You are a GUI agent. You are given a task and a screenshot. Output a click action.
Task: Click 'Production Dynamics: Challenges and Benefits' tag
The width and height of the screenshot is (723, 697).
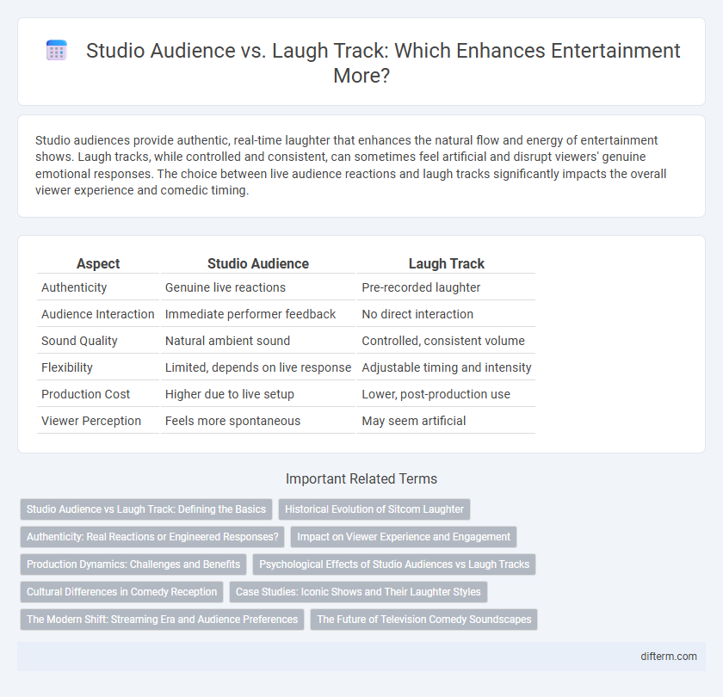(133, 564)
